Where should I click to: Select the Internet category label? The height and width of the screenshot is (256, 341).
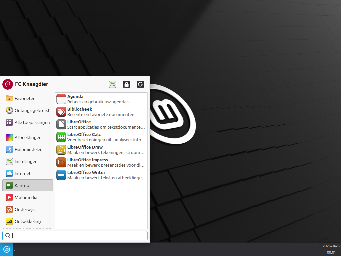(x=23, y=173)
